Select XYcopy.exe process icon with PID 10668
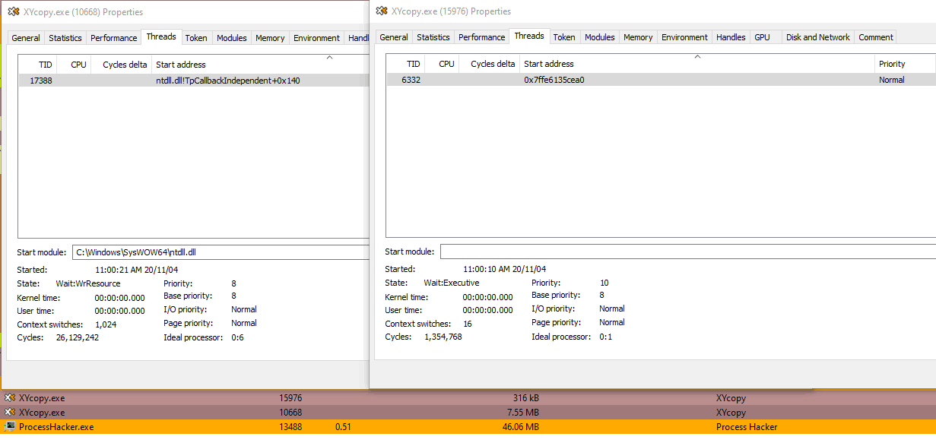The image size is (936, 443). click(10, 412)
